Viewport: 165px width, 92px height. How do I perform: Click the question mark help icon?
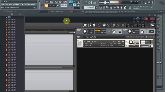(152, 2)
